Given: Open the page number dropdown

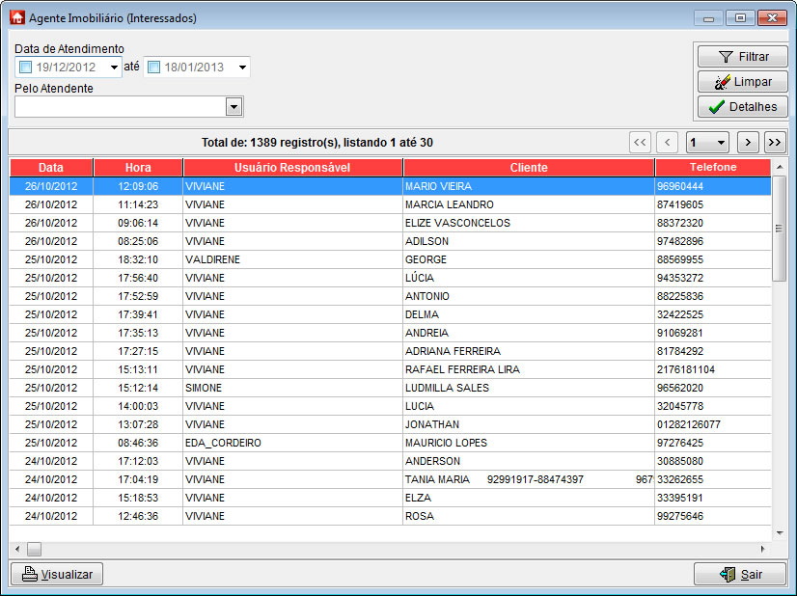Looking at the screenshot, I should tap(723, 143).
